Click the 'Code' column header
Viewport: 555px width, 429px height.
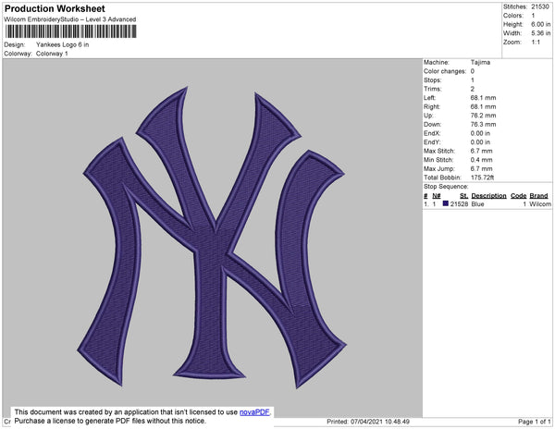[519, 196]
